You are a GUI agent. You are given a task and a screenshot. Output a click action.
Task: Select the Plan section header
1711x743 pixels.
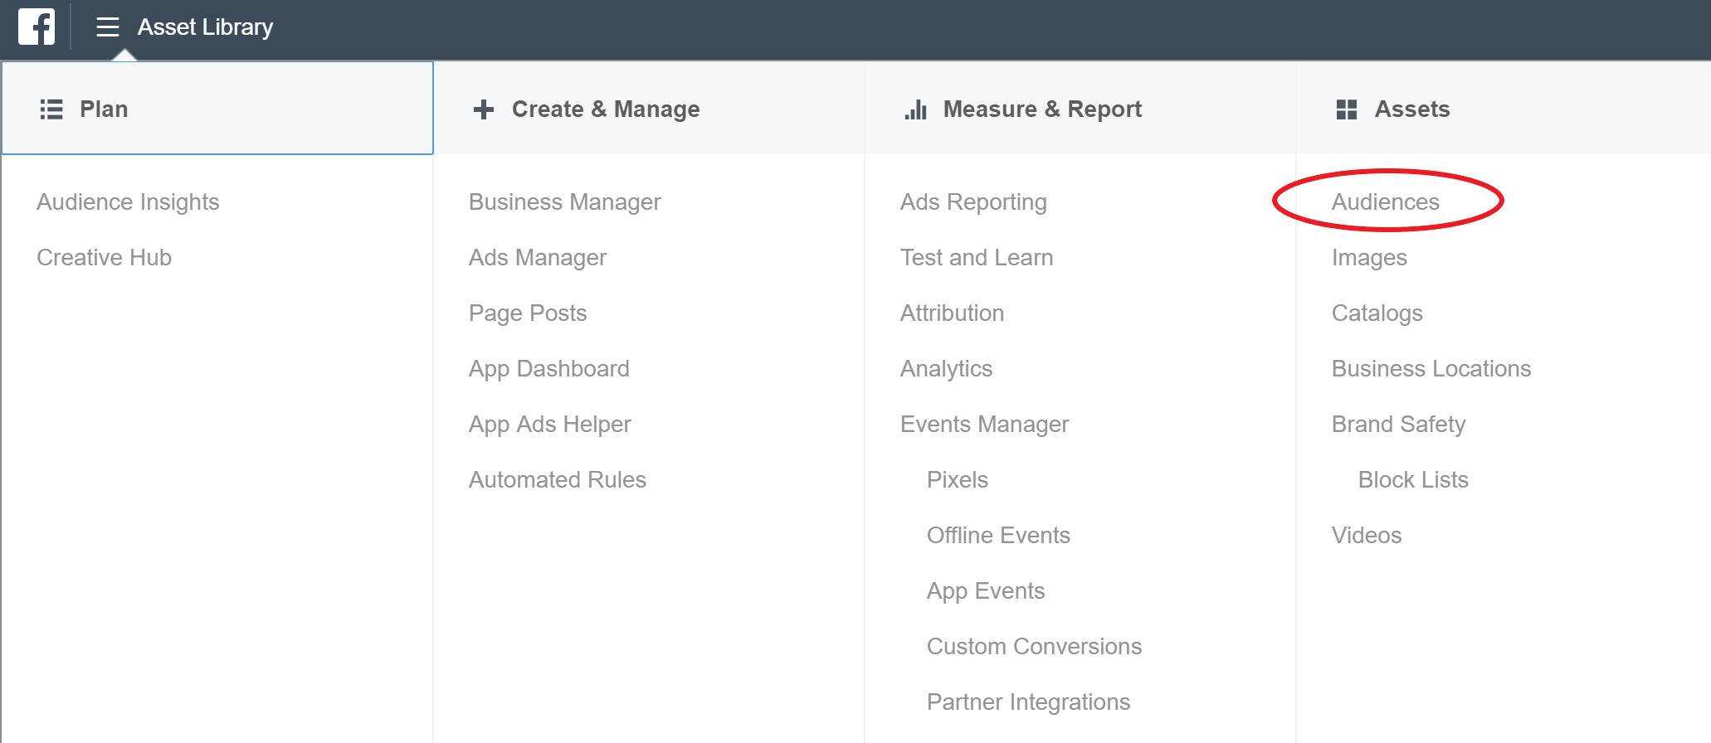[x=104, y=109]
